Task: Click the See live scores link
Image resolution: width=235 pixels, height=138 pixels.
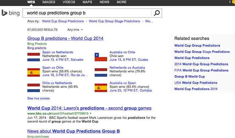Action: click(39, 99)
